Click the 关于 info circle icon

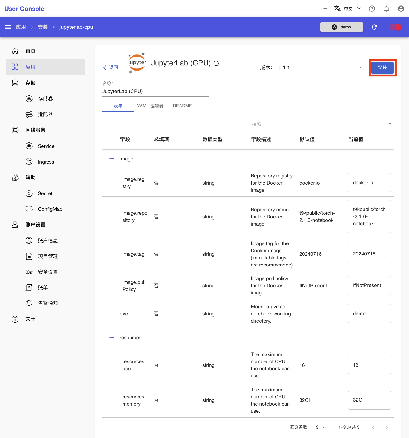[15, 319]
